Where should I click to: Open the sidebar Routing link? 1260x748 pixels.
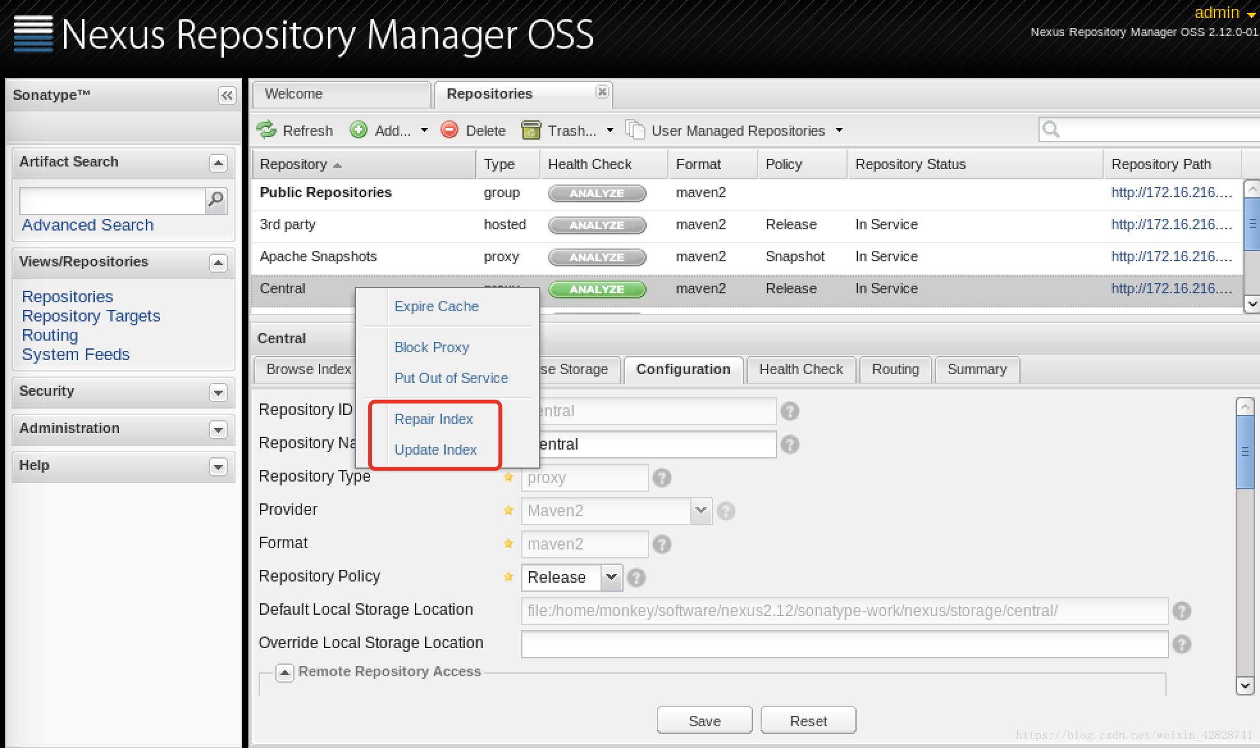50,335
